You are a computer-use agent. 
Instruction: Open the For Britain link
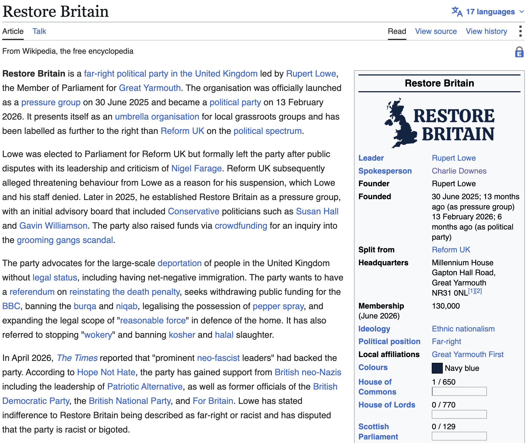pyautogui.click(x=213, y=401)
